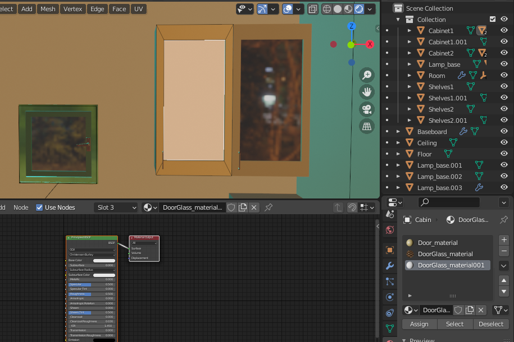
Task: Open Object Data green triangle tab
Action: (390, 328)
